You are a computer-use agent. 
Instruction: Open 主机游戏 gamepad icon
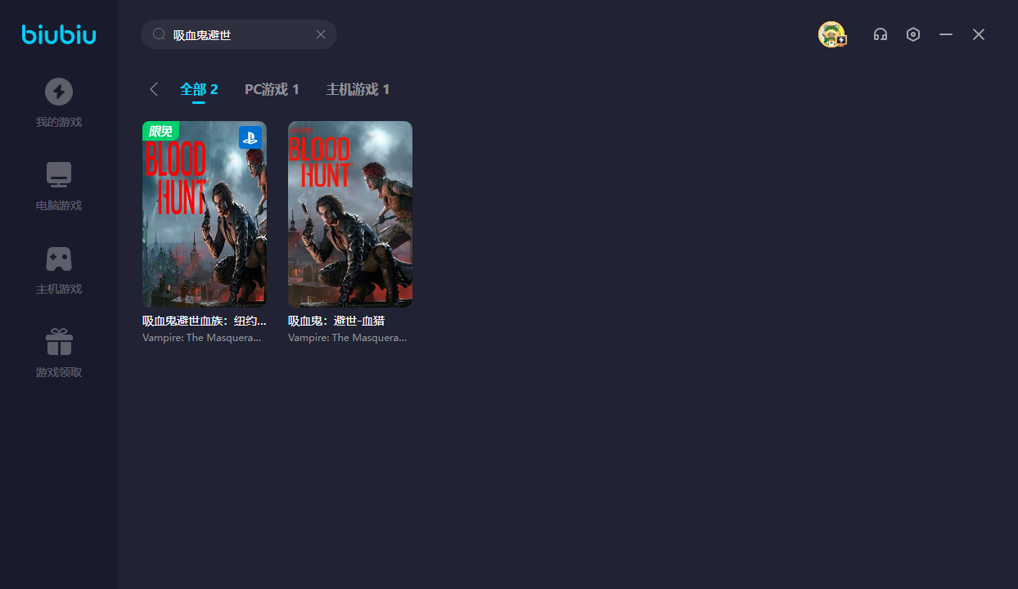click(x=59, y=259)
